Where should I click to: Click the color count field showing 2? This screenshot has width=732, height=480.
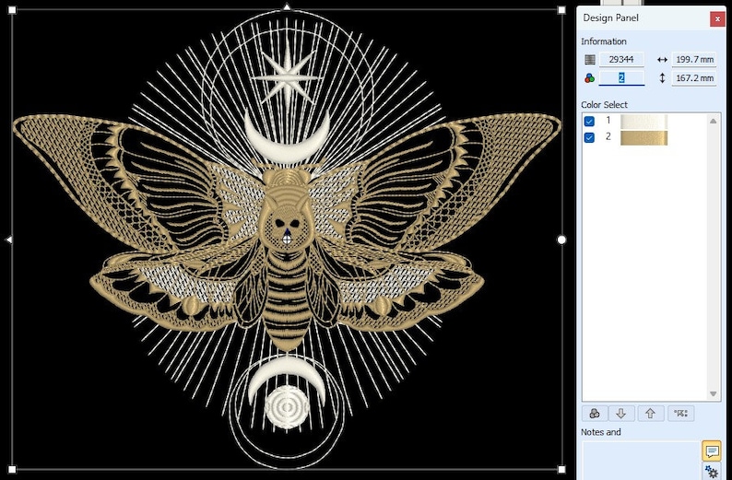pyautogui.click(x=621, y=78)
